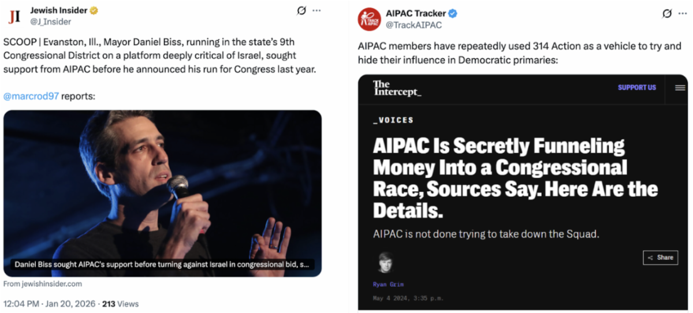693x313 pixels.
Task: Open The Intercept hamburger menu
Action: click(x=680, y=88)
